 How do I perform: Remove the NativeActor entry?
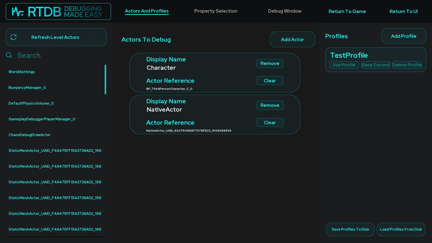[x=270, y=105]
